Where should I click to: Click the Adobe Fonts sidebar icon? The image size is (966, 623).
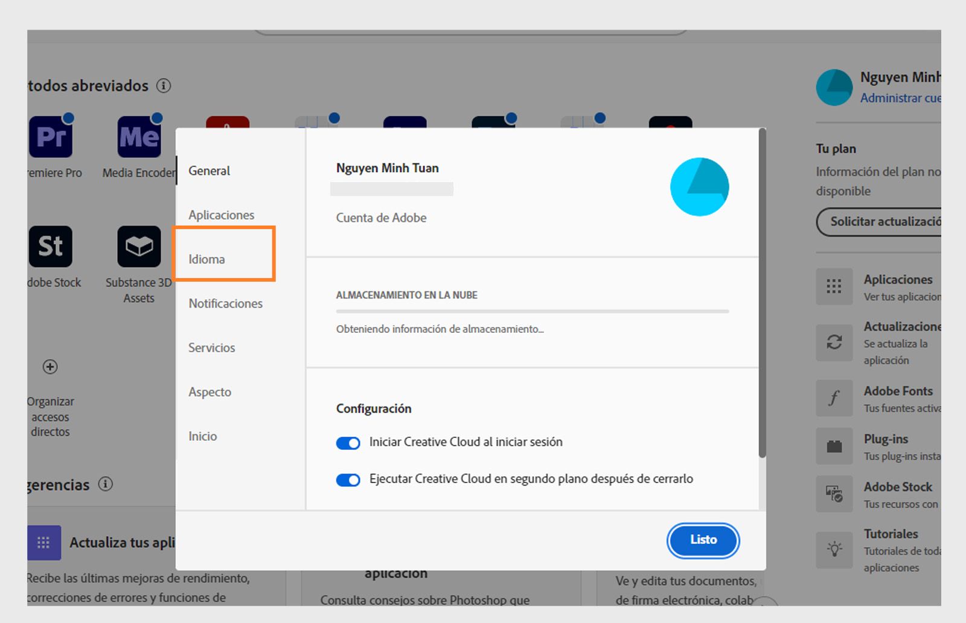point(834,398)
